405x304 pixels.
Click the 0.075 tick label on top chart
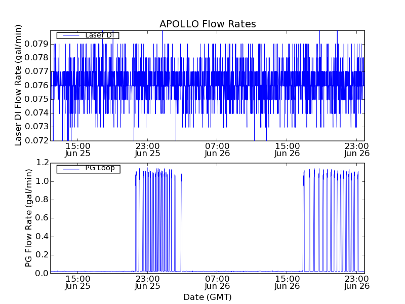tap(36, 99)
